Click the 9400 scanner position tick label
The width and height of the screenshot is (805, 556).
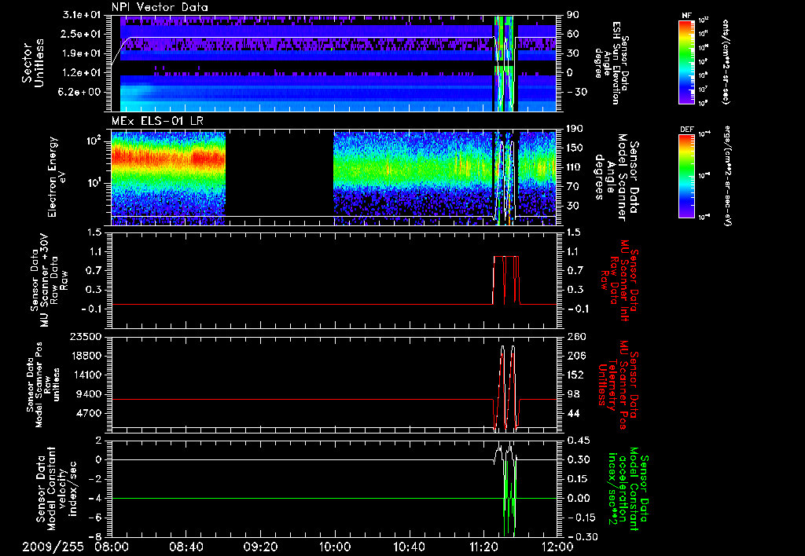point(90,394)
